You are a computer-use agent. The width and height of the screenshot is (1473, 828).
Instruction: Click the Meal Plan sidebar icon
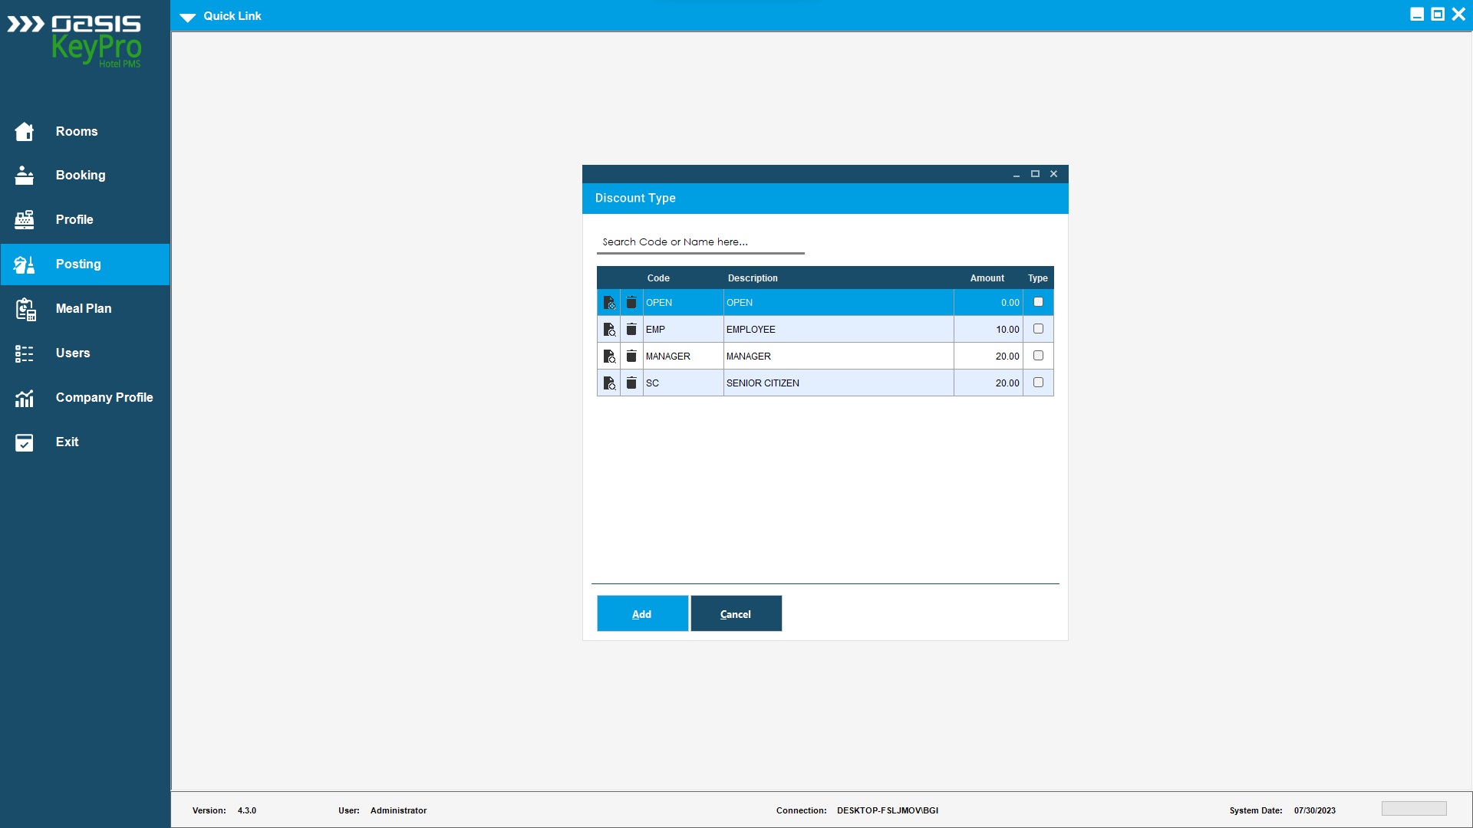tap(25, 309)
